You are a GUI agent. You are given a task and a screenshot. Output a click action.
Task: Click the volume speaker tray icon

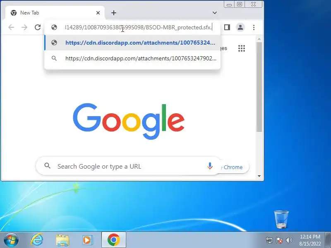pos(289,240)
